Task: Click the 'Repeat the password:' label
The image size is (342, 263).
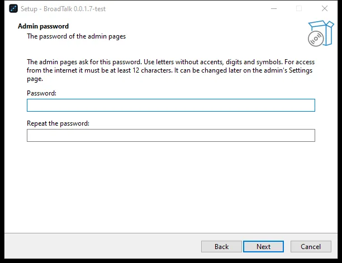Action: click(x=58, y=123)
